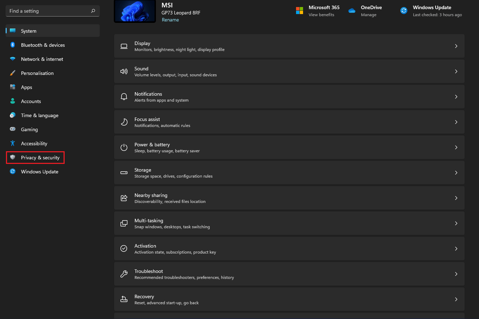Rename the MSI computer via Rename link
The height and width of the screenshot is (319, 479).
(170, 20)
